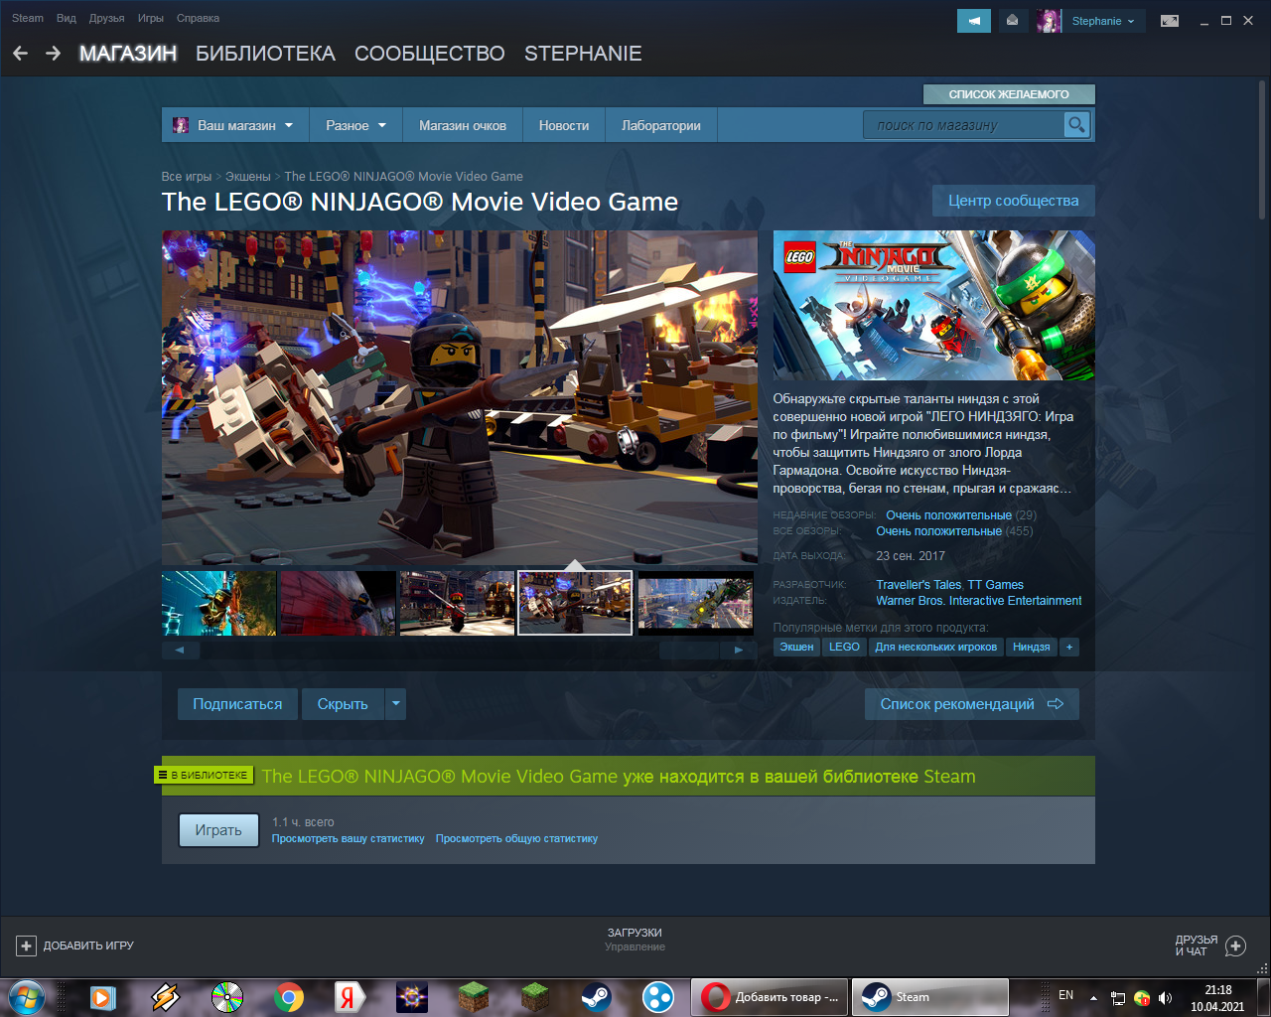This screenshot has height=1017, width=1271.
Task: Launch Windows Media Player from taskbar
Action: pyautogui.click(x=102, y=996)
